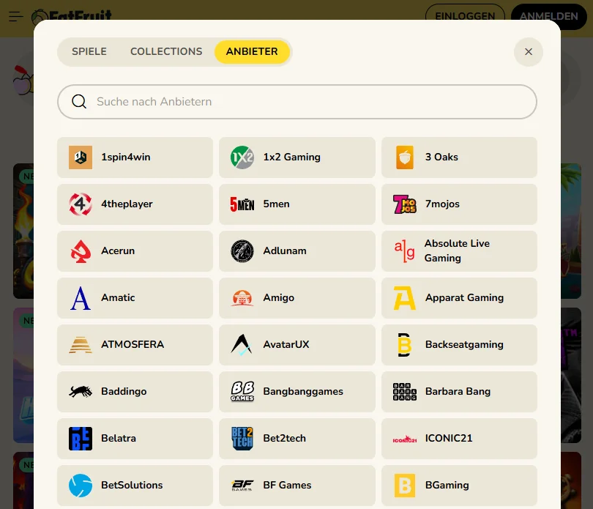The image size is (593, 509).
Task: Focus the Suche nach Anbietern field
Action: [297, 102]
